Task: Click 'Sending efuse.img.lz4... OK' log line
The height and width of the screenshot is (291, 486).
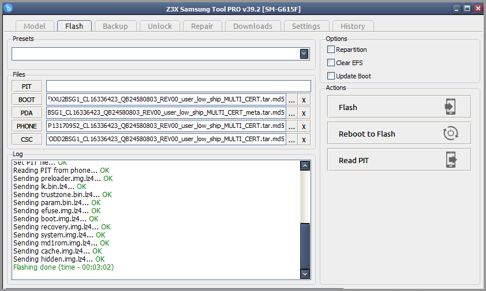Action: point(57,211)
